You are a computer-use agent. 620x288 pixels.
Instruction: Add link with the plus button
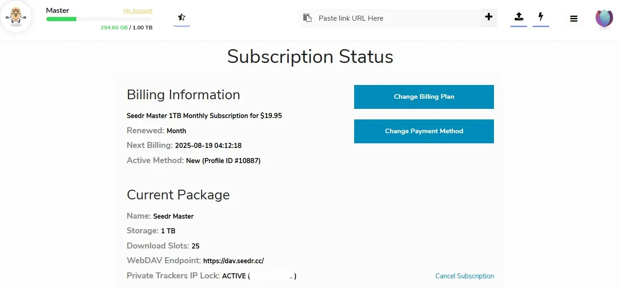tap(488, 17)
